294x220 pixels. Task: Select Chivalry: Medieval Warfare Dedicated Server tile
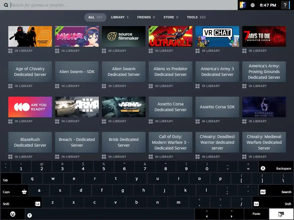coord(264,142)
